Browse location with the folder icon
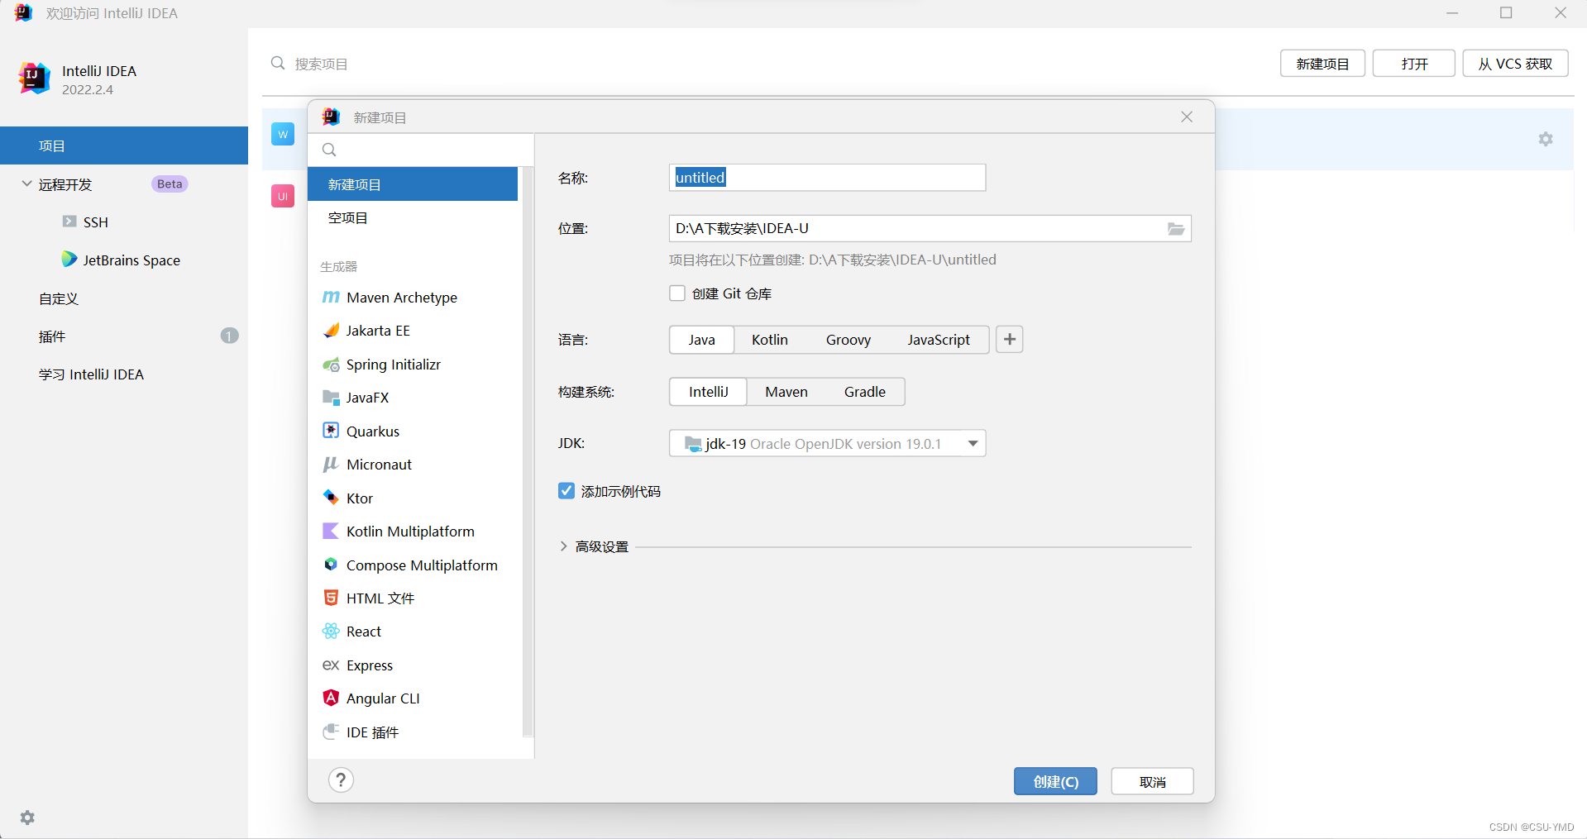The image size is (1587, 839). pyautogui.click(x=1176, y=229)
